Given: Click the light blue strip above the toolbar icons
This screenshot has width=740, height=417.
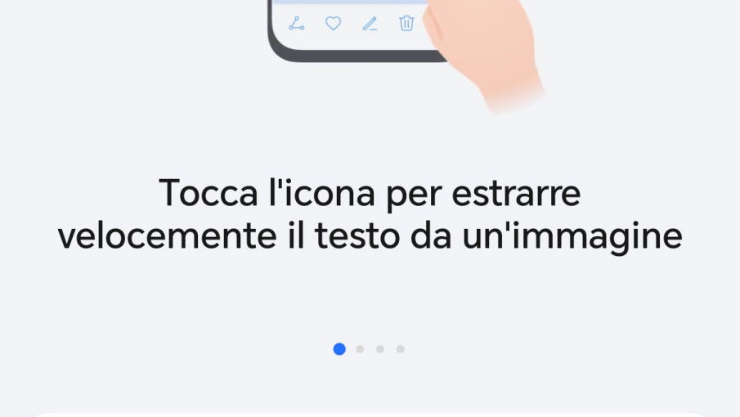Looking at the screenshot, I should click(x=349, y=2).
